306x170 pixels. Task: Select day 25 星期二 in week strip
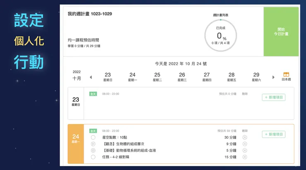coord(157,77)
